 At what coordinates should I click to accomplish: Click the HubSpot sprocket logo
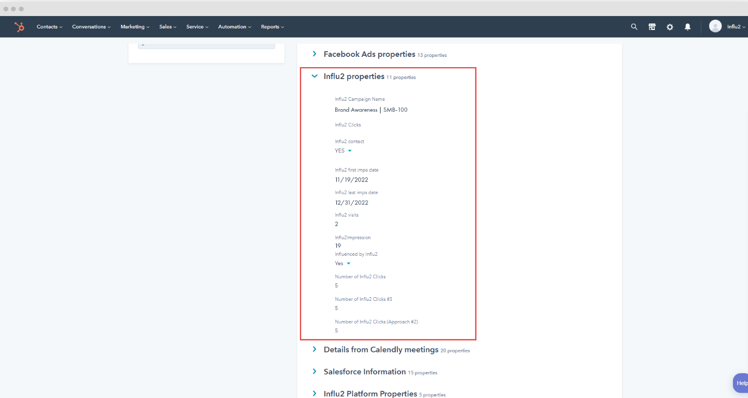[19, 27]
